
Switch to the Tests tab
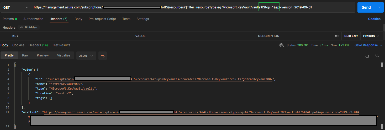[126, 19]
